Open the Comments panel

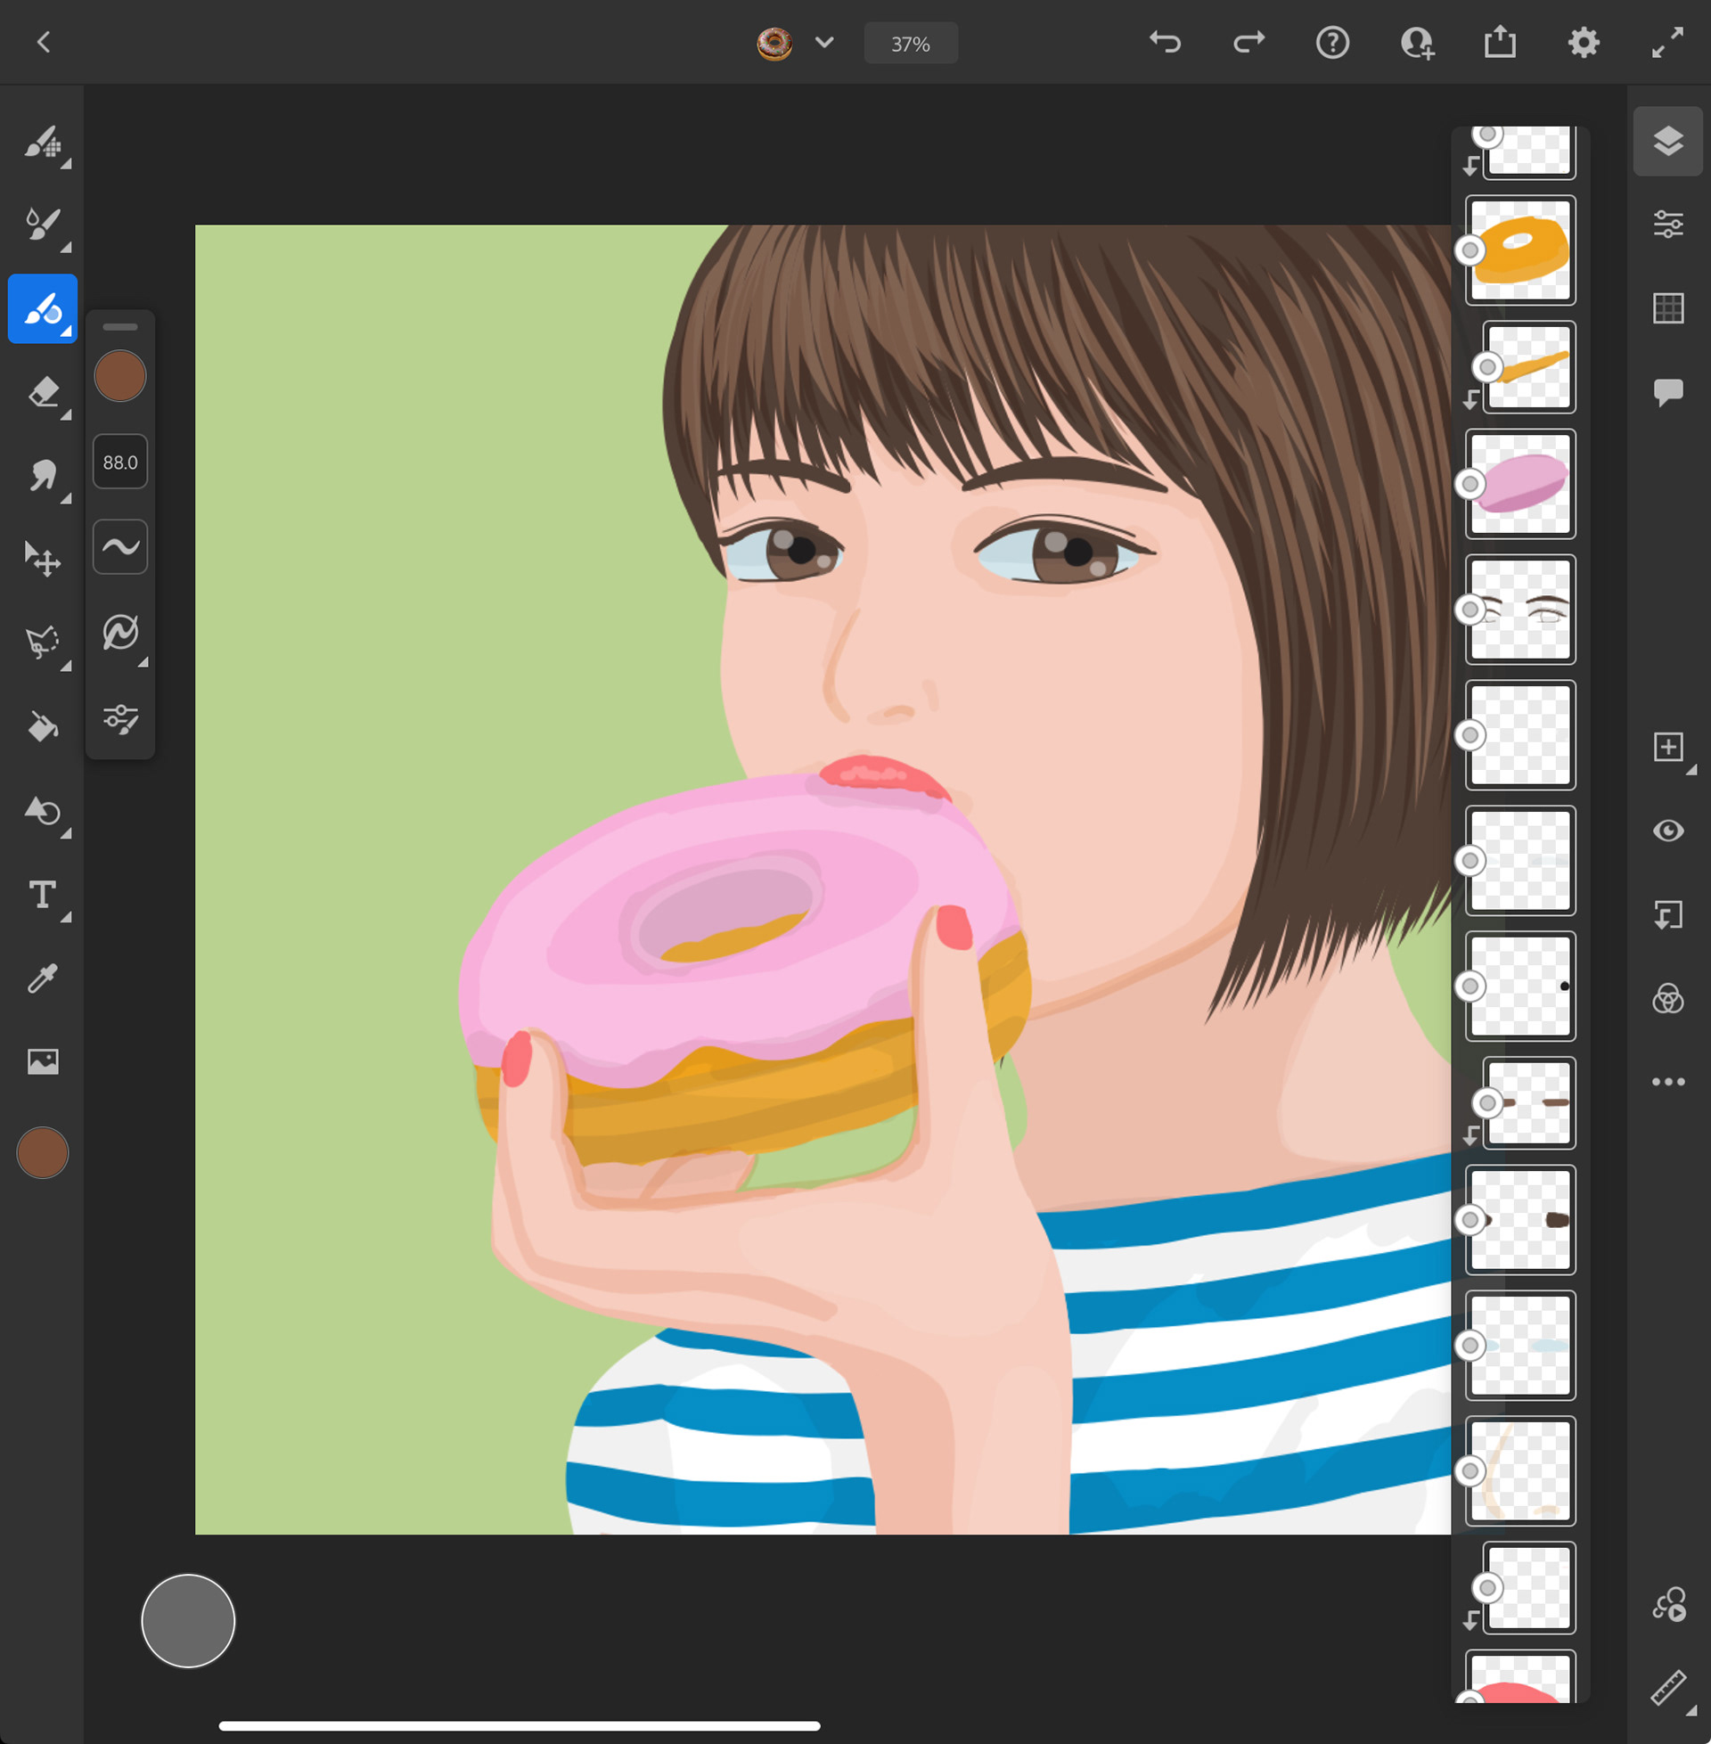point(1667,392)
